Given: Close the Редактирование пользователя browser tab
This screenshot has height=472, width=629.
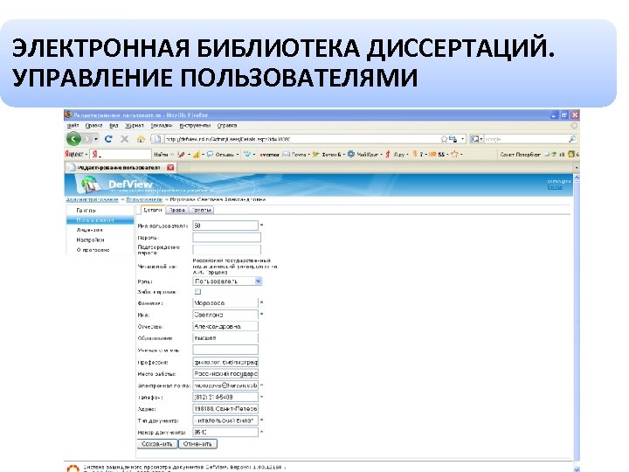Looking at the screenshot, I should pyautogui.click(x=170, y=167).
